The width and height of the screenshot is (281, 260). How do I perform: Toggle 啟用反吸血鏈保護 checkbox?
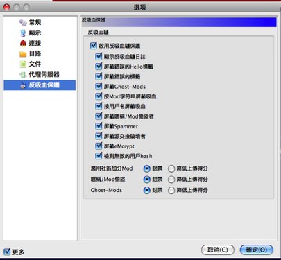point(93,46)
